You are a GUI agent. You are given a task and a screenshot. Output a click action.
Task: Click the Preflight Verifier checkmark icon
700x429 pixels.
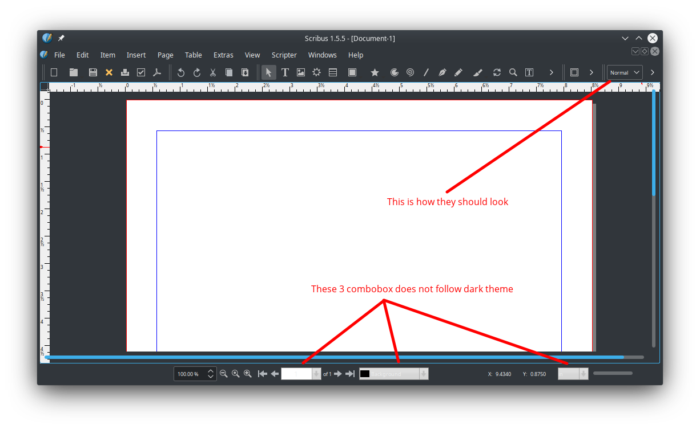pos(141,72)
